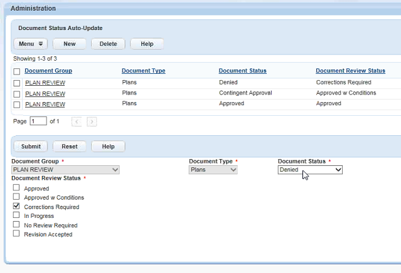
Task: Click the Delete button
Action: click(108, 44)
